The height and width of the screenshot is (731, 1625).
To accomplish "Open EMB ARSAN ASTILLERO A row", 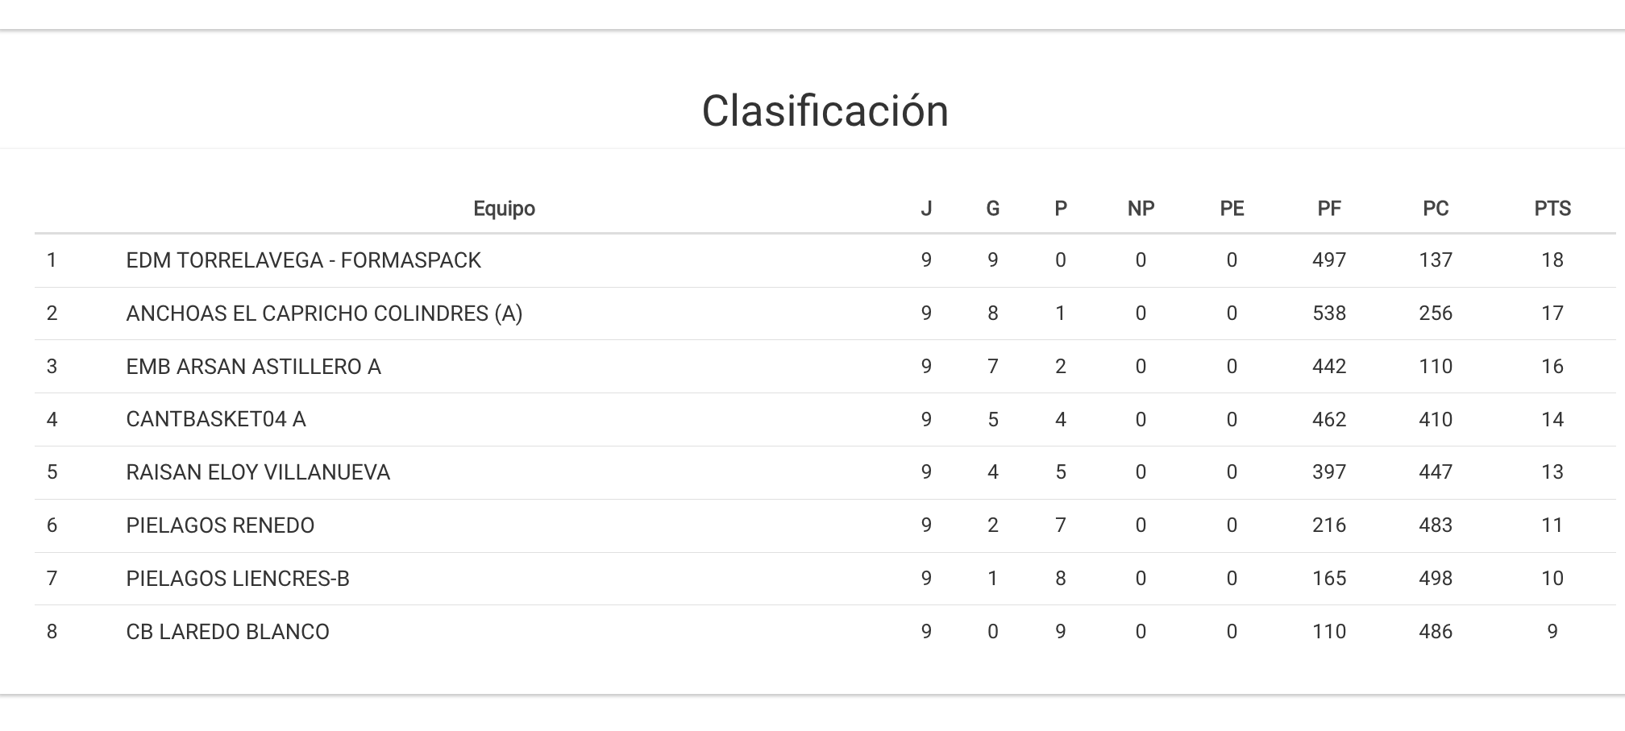I will click(x=253, y=367).
